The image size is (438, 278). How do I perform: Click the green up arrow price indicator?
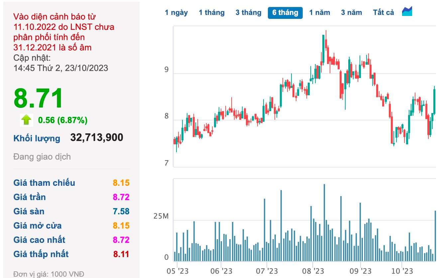(26, 120)
